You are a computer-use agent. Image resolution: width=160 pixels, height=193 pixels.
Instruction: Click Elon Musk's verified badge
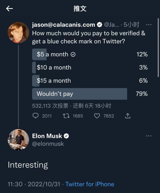coord(66,136)
